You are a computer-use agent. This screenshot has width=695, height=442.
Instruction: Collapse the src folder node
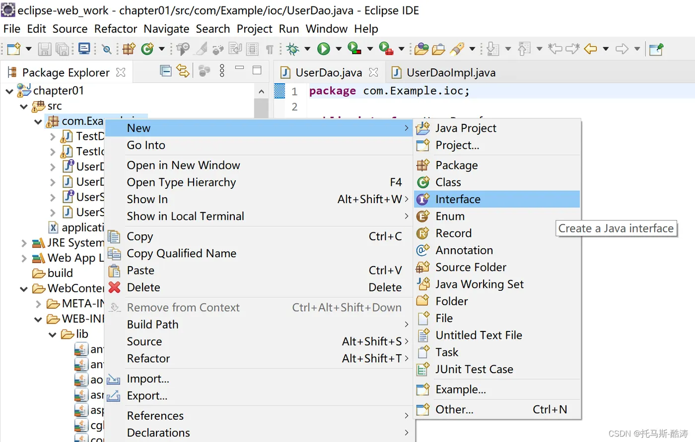(x=23, y=107)
